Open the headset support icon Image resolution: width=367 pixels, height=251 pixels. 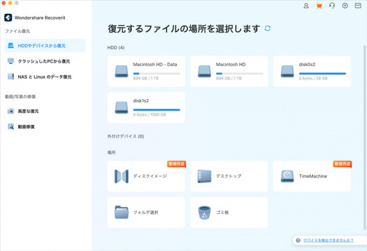[332, 6]
